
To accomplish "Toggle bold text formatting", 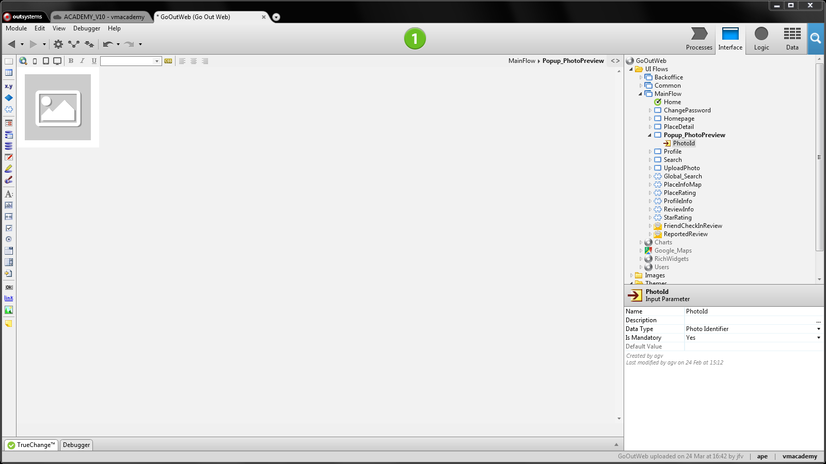I will (70, 61).
